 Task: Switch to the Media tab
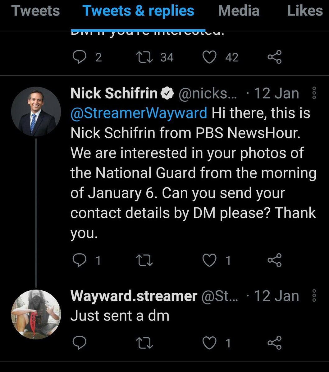click(x=239, y=11)
